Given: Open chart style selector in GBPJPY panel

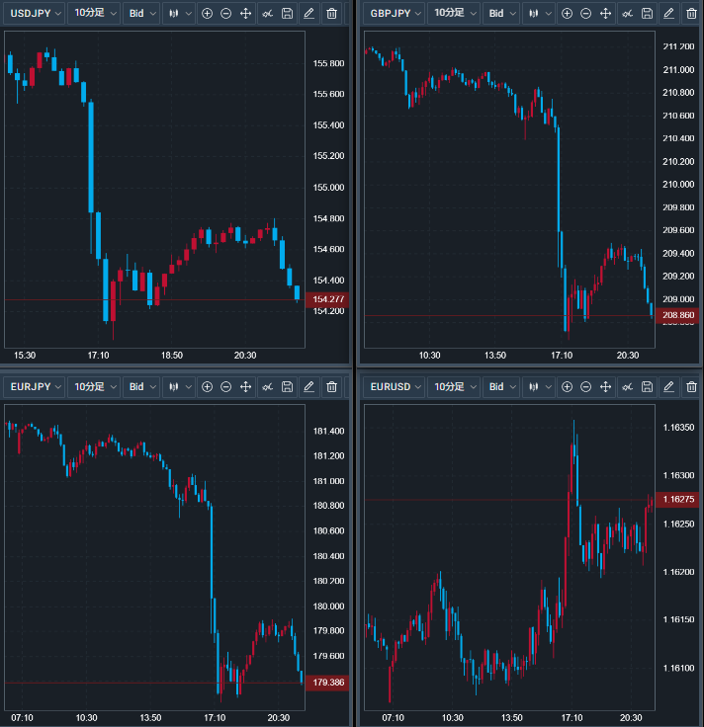Looking at the screenshot, I should (539, 14).
